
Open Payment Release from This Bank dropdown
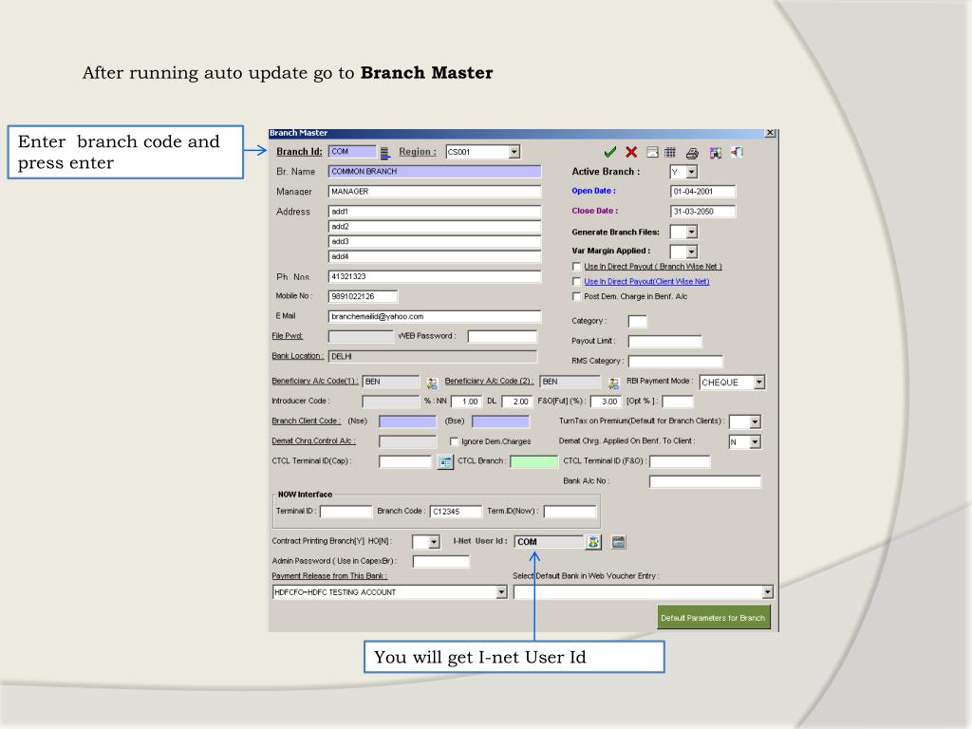click(x=501, y=592)
